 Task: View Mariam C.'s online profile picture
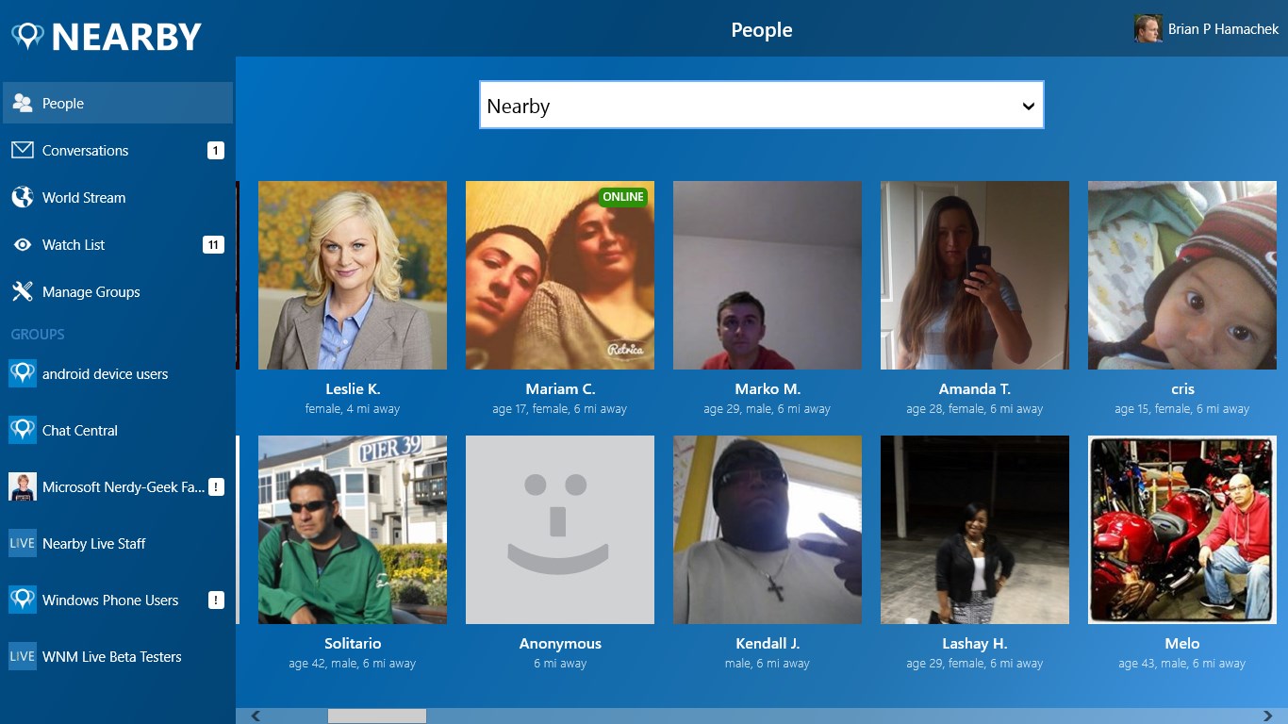point(560,275)
